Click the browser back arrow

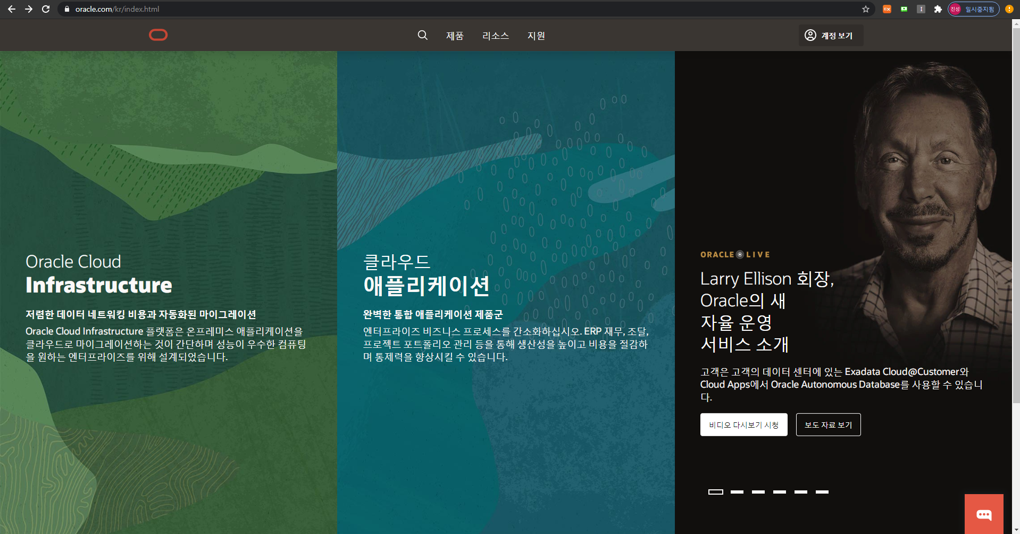point(12,9)
